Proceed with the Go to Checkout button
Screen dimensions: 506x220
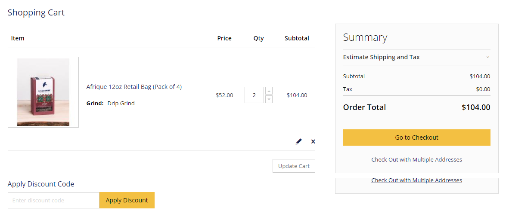point(416,137)
